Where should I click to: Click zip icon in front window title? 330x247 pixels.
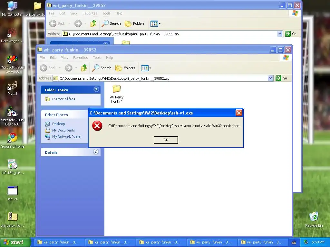(x=40, y=50)
